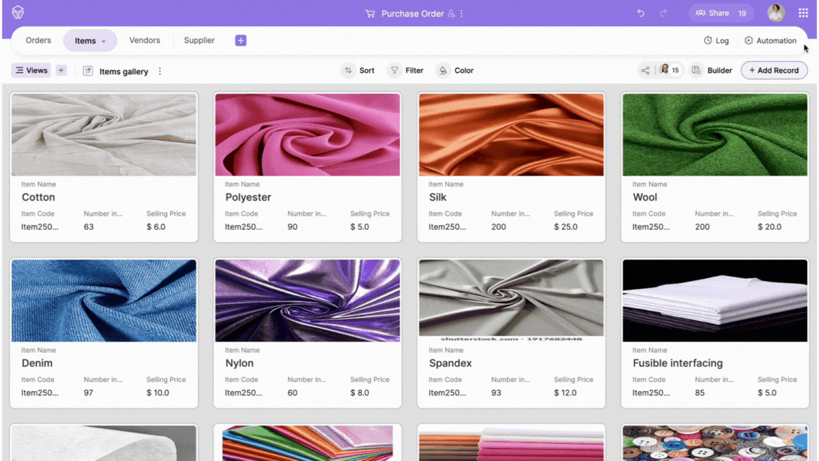The width and height of the screenshot is (819, 461).
Task: Add a new view with plus icon
Action: pos(61,70)
